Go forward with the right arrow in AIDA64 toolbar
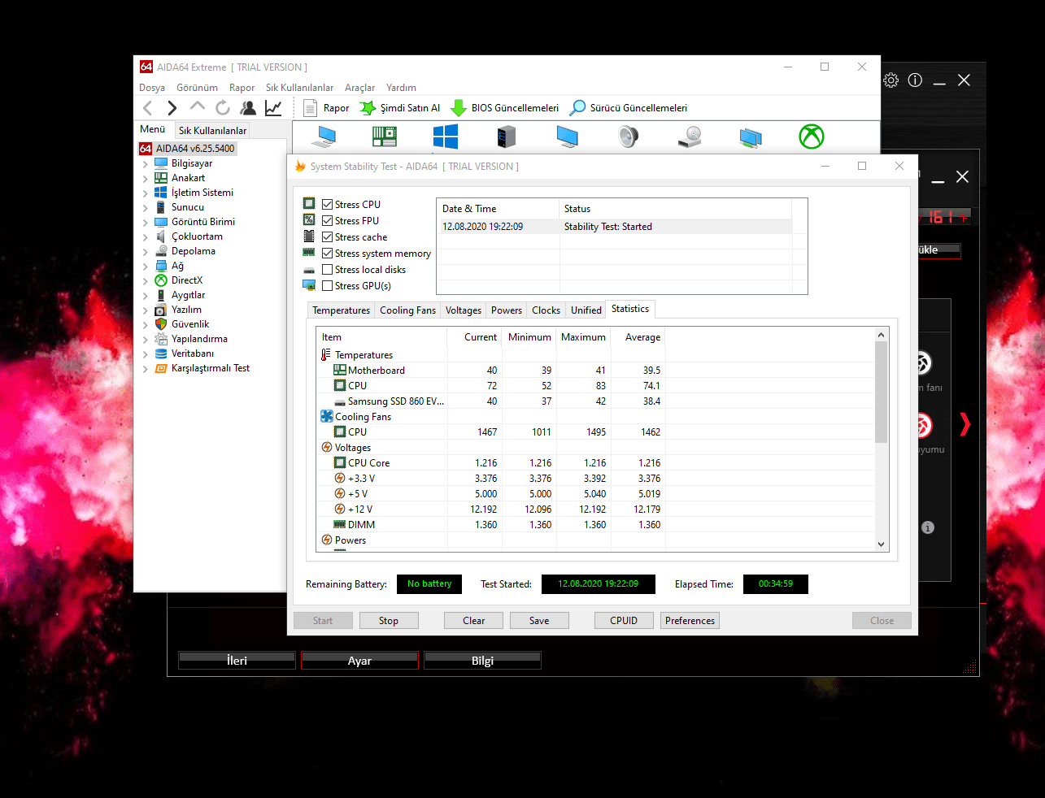Viewport: 1045px width, 798px height. [x=172, y=108]
